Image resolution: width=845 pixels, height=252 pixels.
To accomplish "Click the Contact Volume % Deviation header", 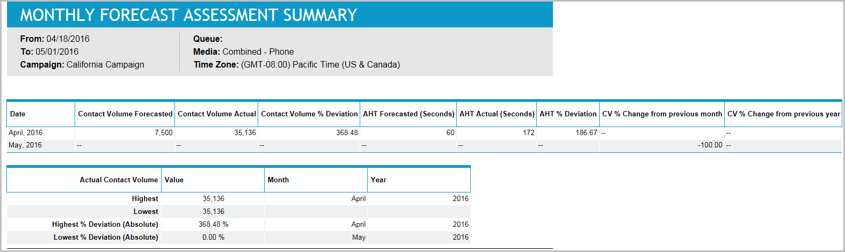I will [x=309, y=114].
